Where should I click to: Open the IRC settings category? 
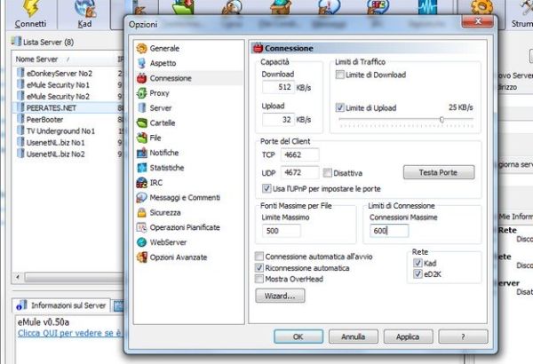point(149,183)
